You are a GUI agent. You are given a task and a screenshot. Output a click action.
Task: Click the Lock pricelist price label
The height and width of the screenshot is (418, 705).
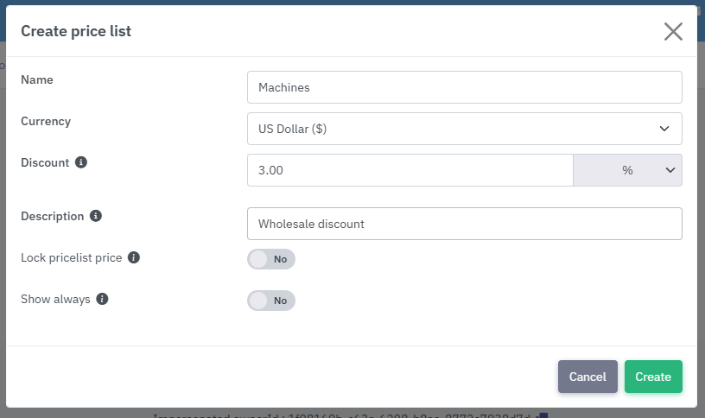pyautogui.click(x=71, y=257)
